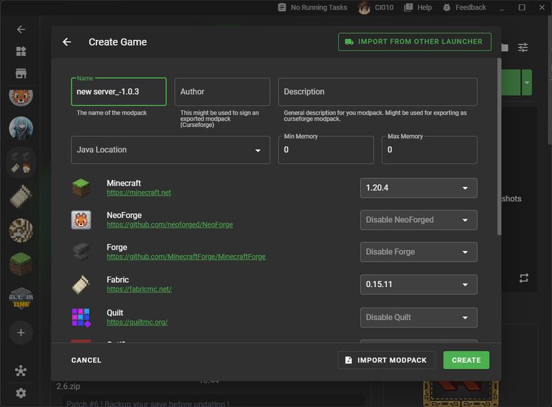Click Import From Other Launcher button
Viewport: 552px width, 407px height.
pyautogui.click(x=414, y=41)
